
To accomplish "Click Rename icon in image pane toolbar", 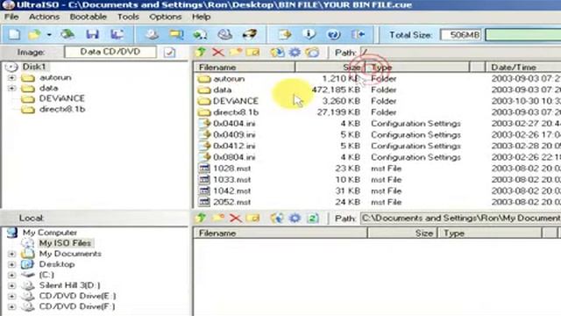I will pos(253,53).
